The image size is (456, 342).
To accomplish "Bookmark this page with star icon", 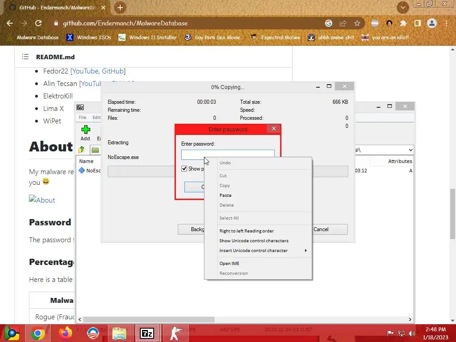I will point(357,23).
